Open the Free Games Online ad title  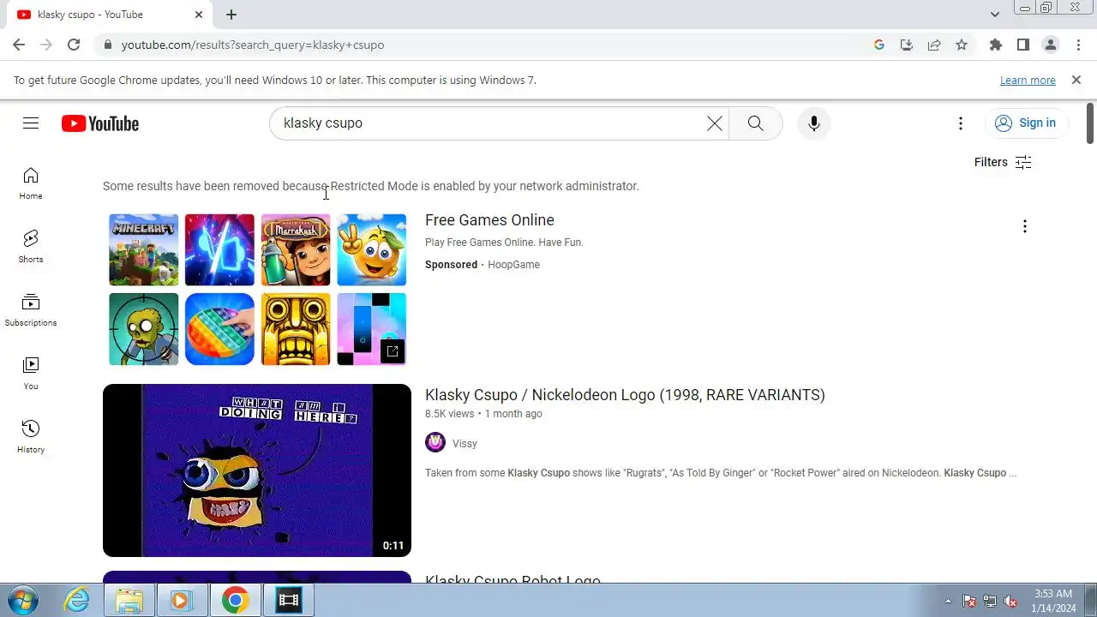click(489, 220)
